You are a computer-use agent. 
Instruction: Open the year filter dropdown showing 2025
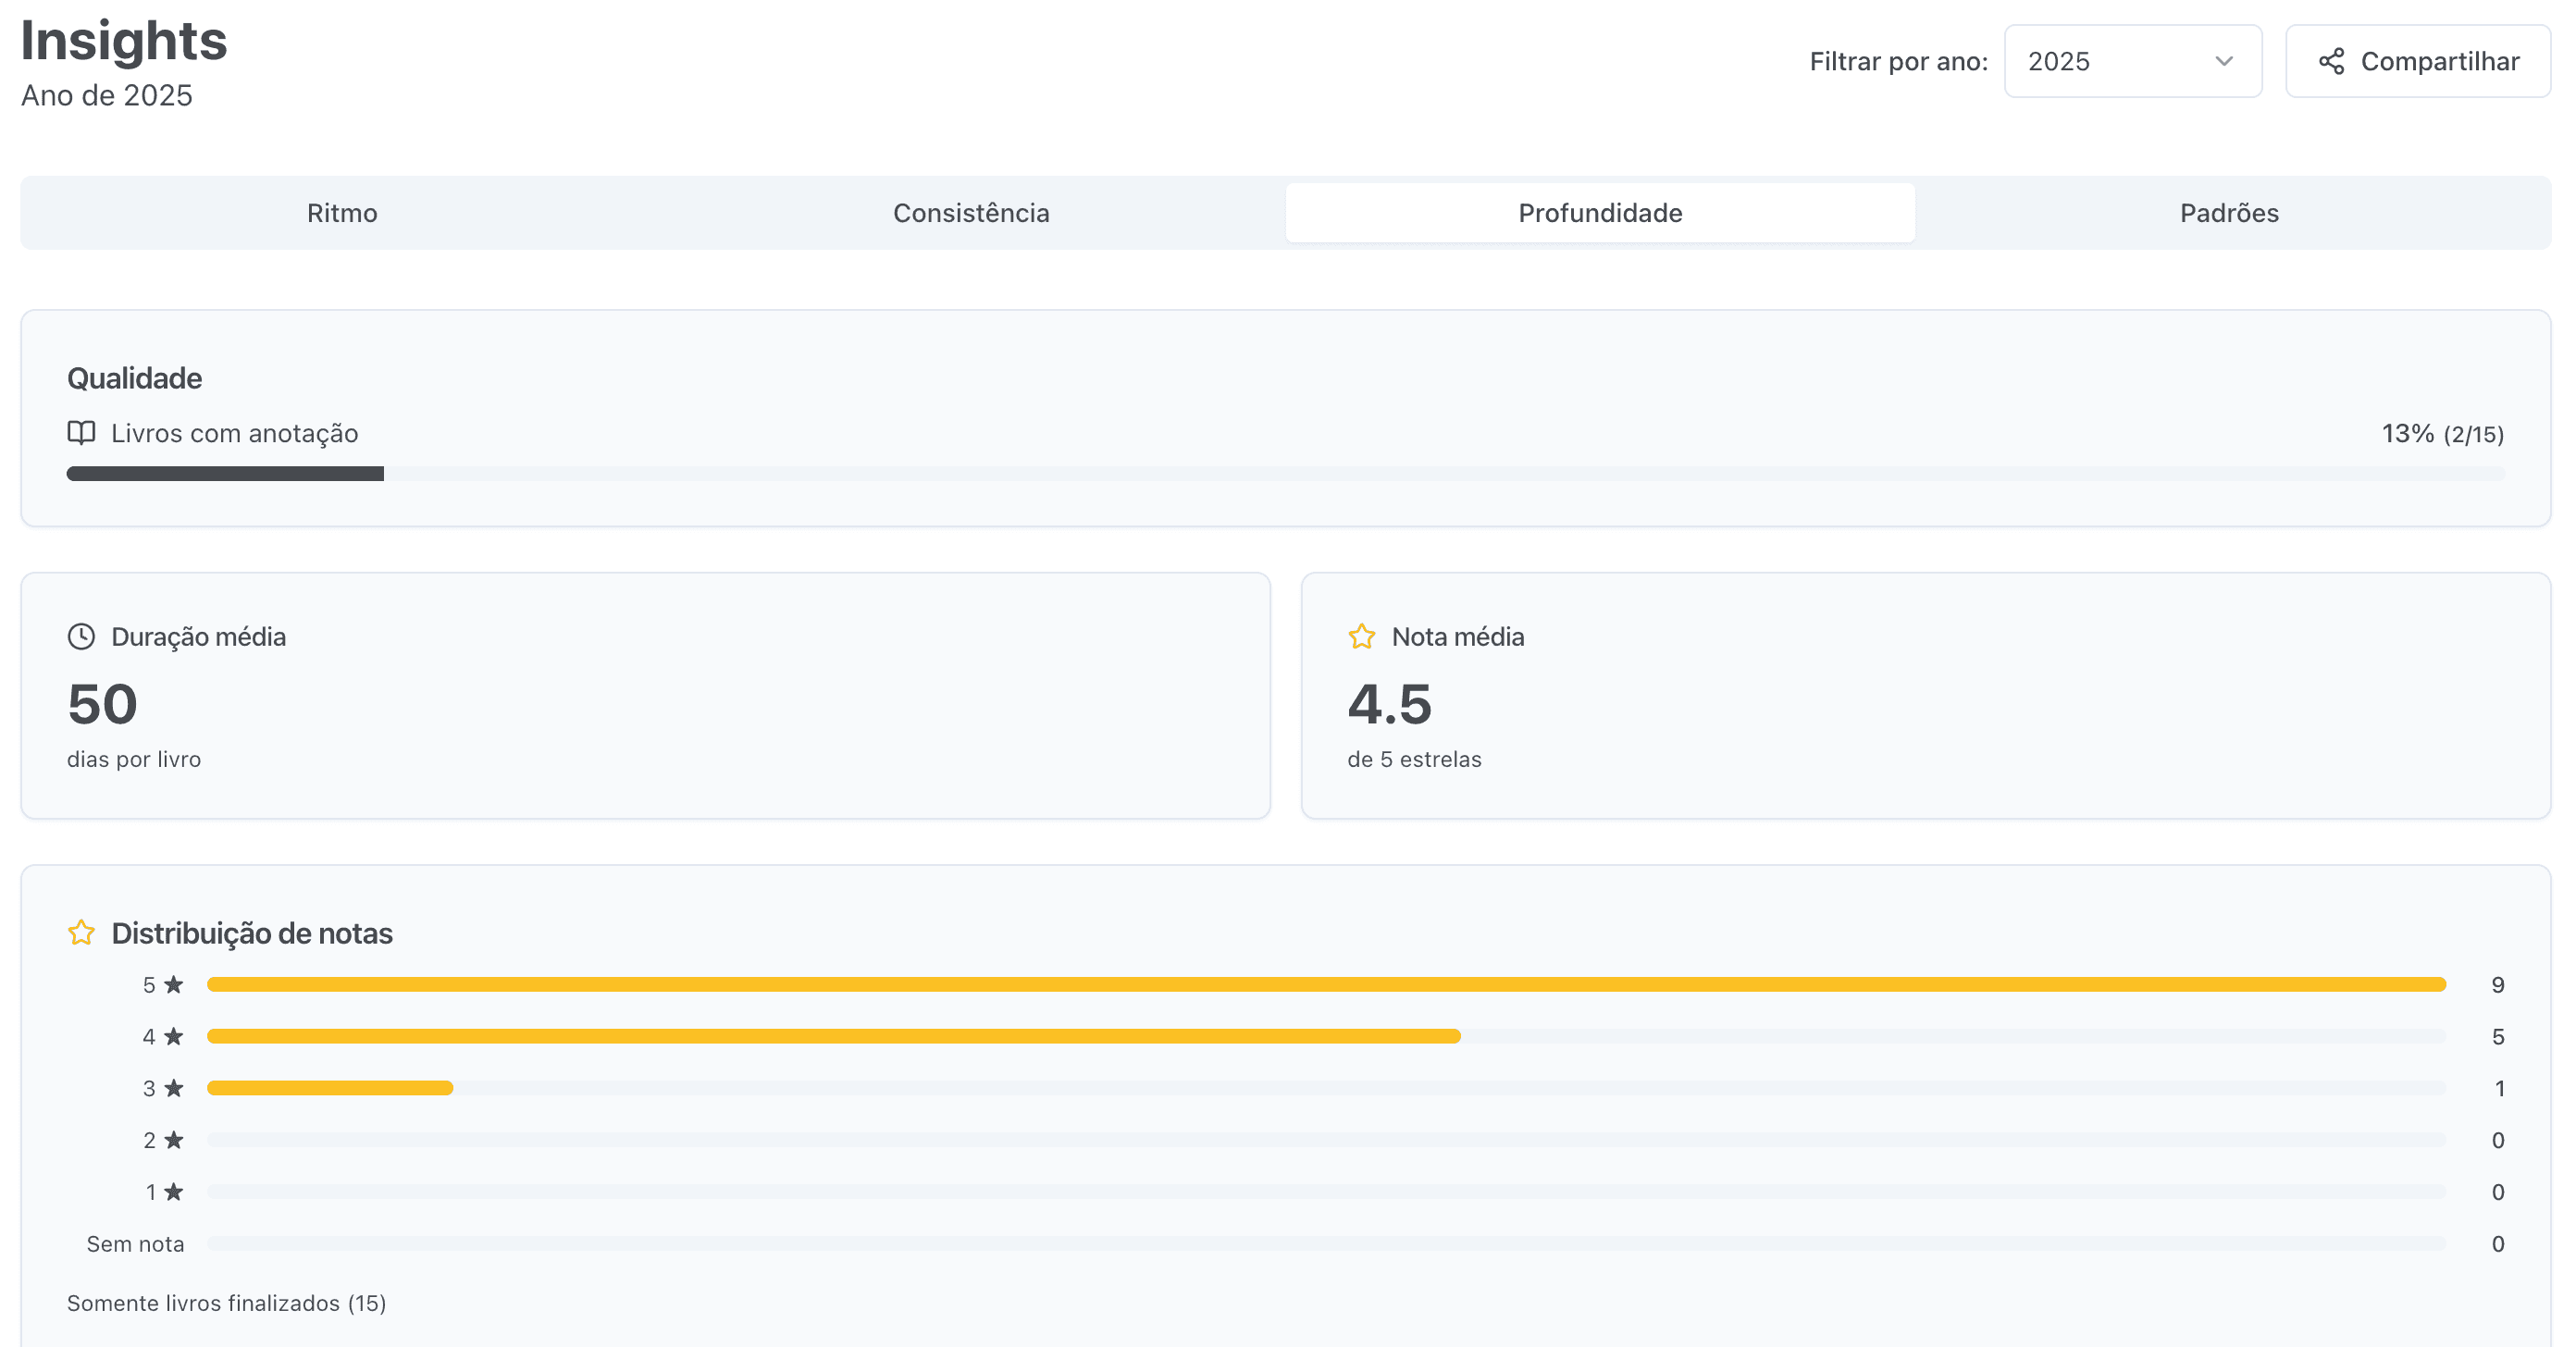tap(2132, 61)
